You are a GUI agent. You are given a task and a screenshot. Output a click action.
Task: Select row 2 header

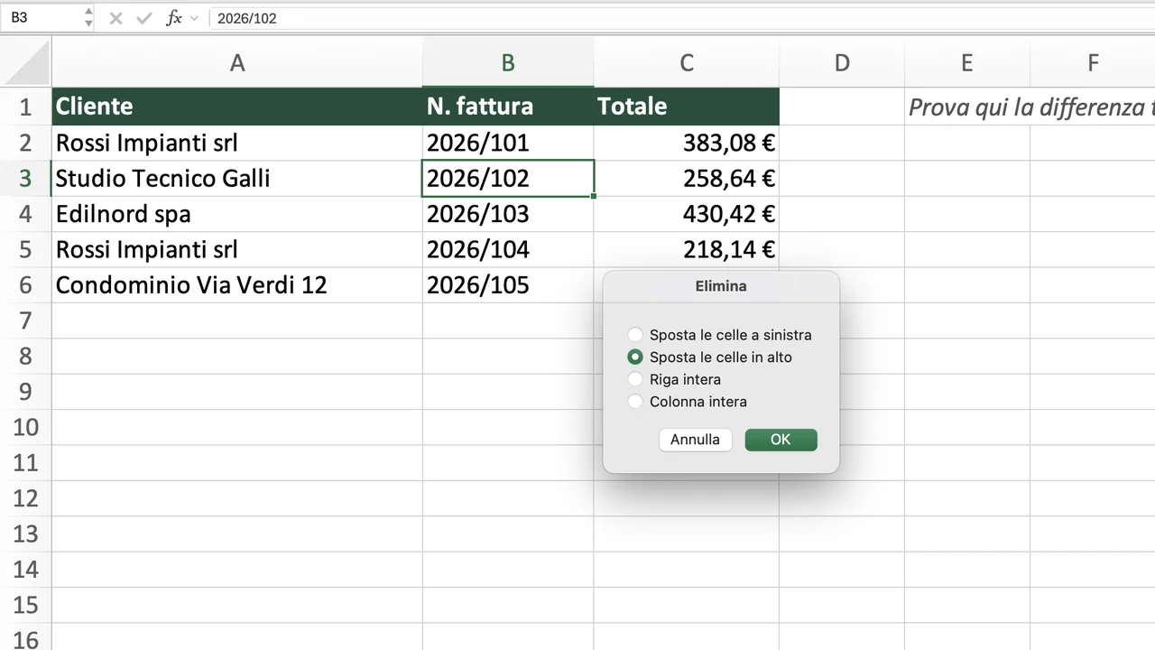(x=25, y=143)
